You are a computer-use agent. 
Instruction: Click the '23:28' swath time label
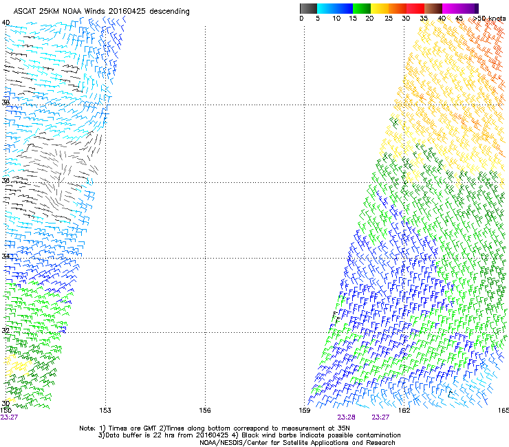click(x=346, y=417)
